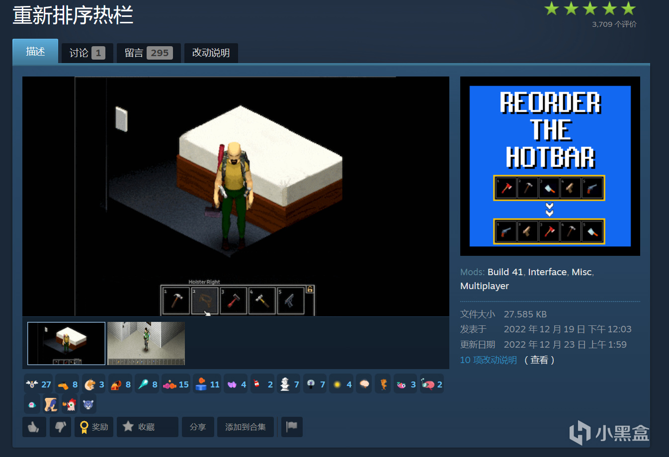Open the 奖励 award button
Viewport: 669px width, 457px height.
(x=94, y=427)
